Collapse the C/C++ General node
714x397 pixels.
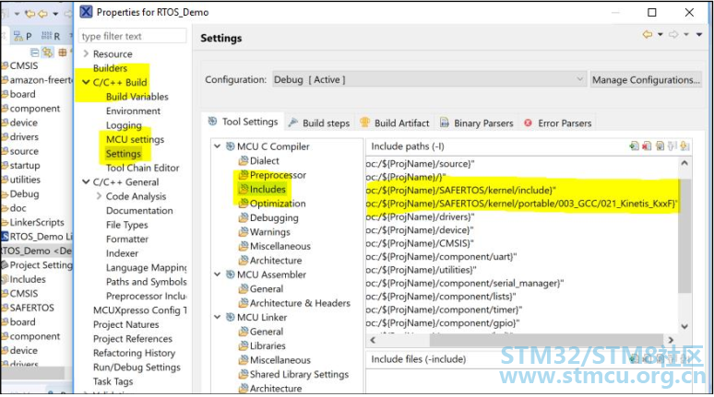pyautogui.click(x=86, y=181)
